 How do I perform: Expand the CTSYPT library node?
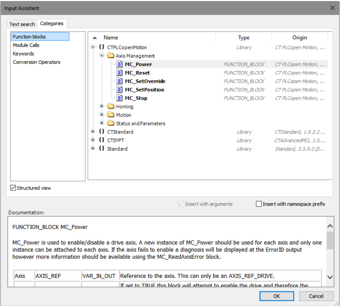click(x=93, y=140)
